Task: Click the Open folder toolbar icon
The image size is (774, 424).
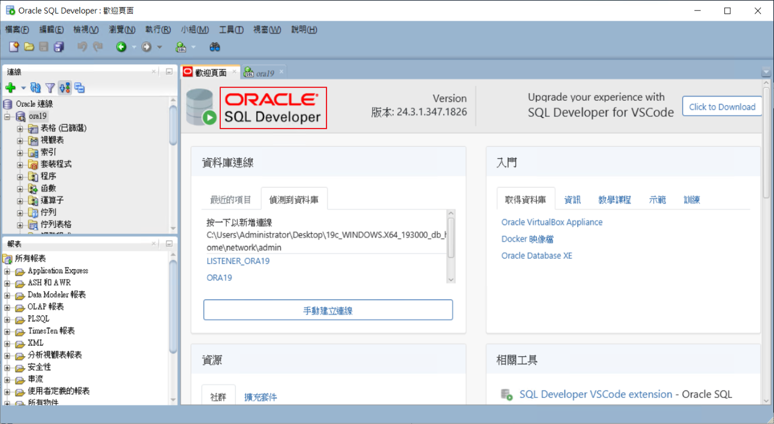Action: pos(29,47)
